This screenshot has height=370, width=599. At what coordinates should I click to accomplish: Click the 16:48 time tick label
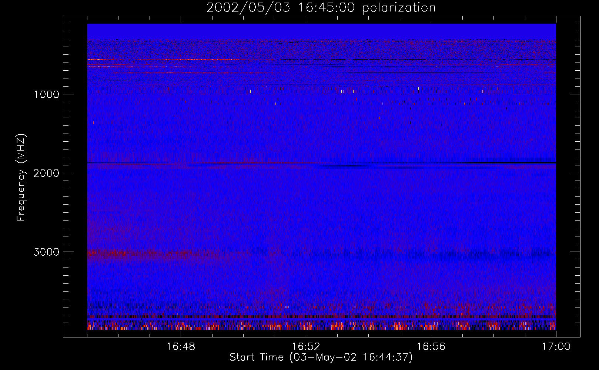click(x=181, y=347)
